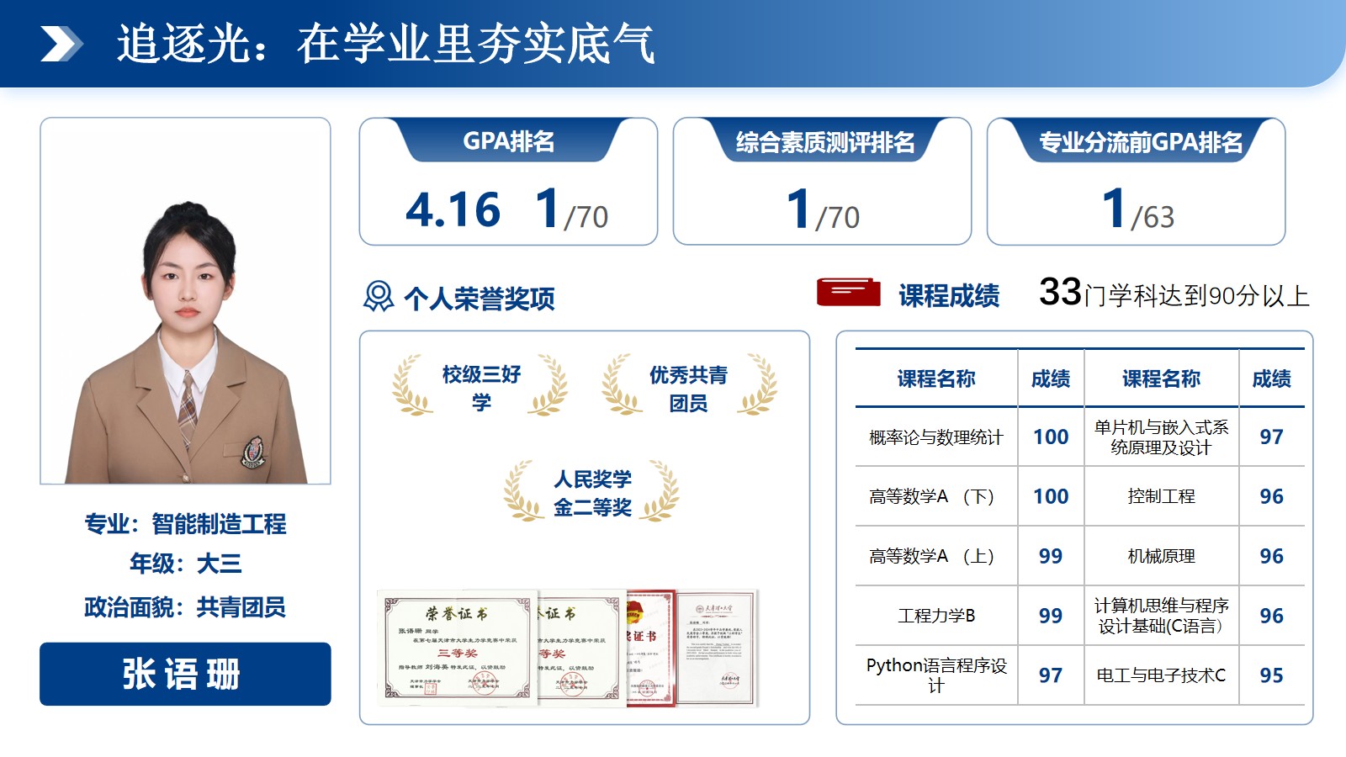Open the 荣誉证书 三等奖 certificate thumbnail for 张语珊

tap(458, 648)
